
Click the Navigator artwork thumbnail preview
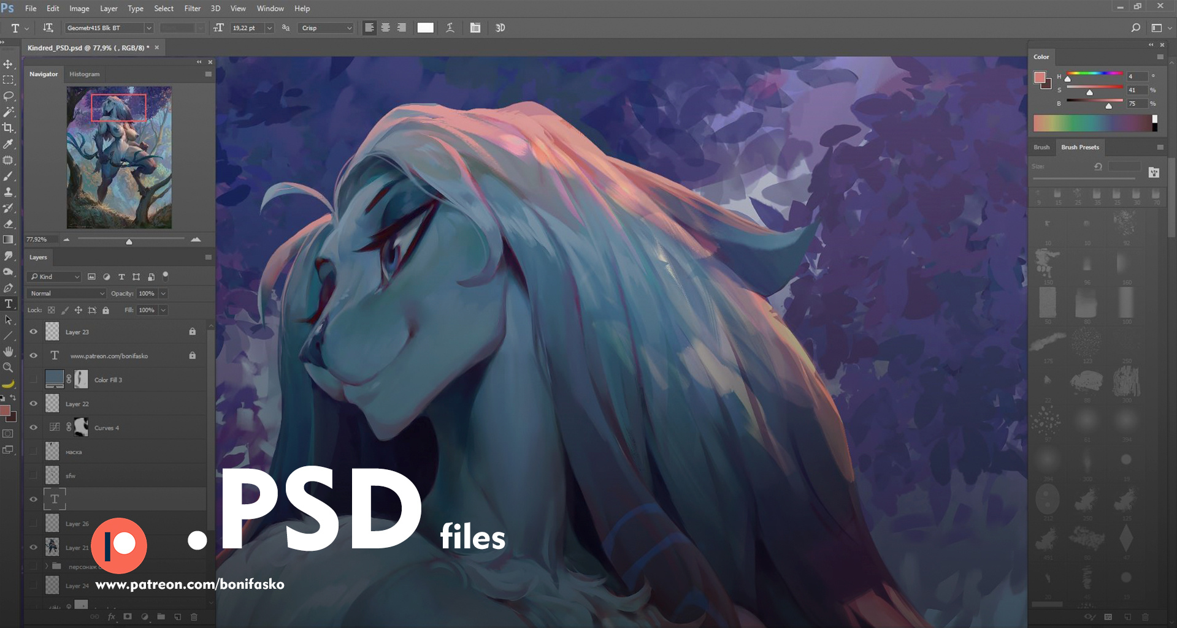[x=119, y=157]
